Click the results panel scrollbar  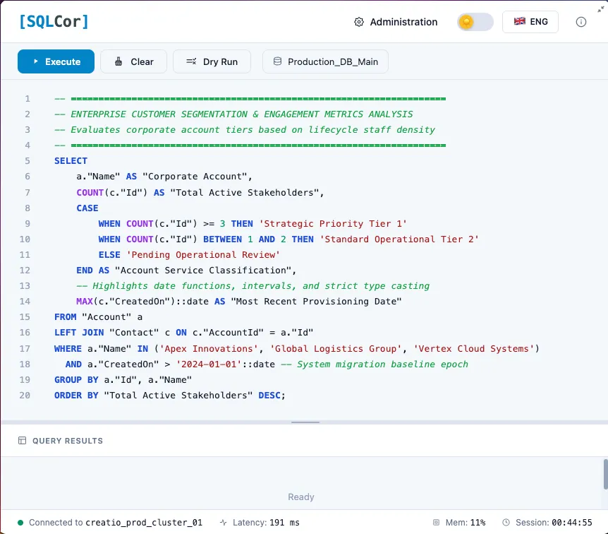pyautogui.click(x=605, y=474)
